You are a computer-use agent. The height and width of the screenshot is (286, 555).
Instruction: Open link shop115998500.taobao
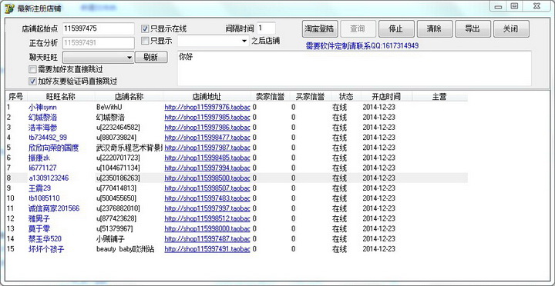[207, 178]
